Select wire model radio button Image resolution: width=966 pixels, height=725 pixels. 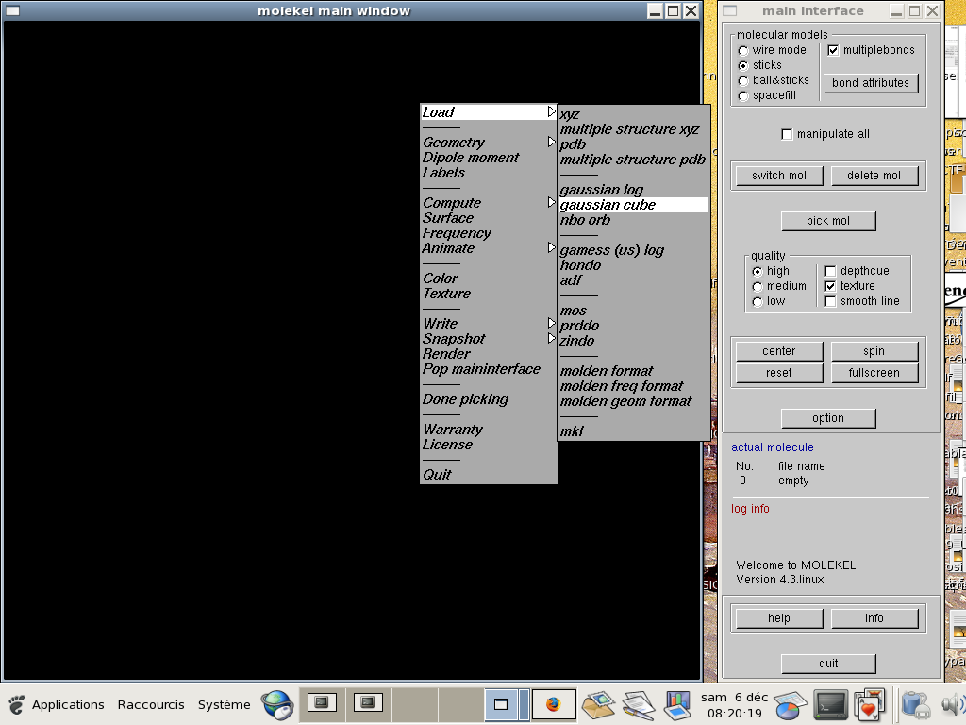(743, 51)
